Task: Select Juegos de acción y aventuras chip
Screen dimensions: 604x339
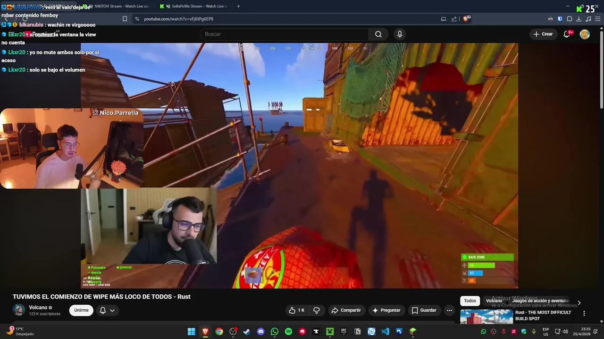Action: pyautogui.click(x=541, y=301)
